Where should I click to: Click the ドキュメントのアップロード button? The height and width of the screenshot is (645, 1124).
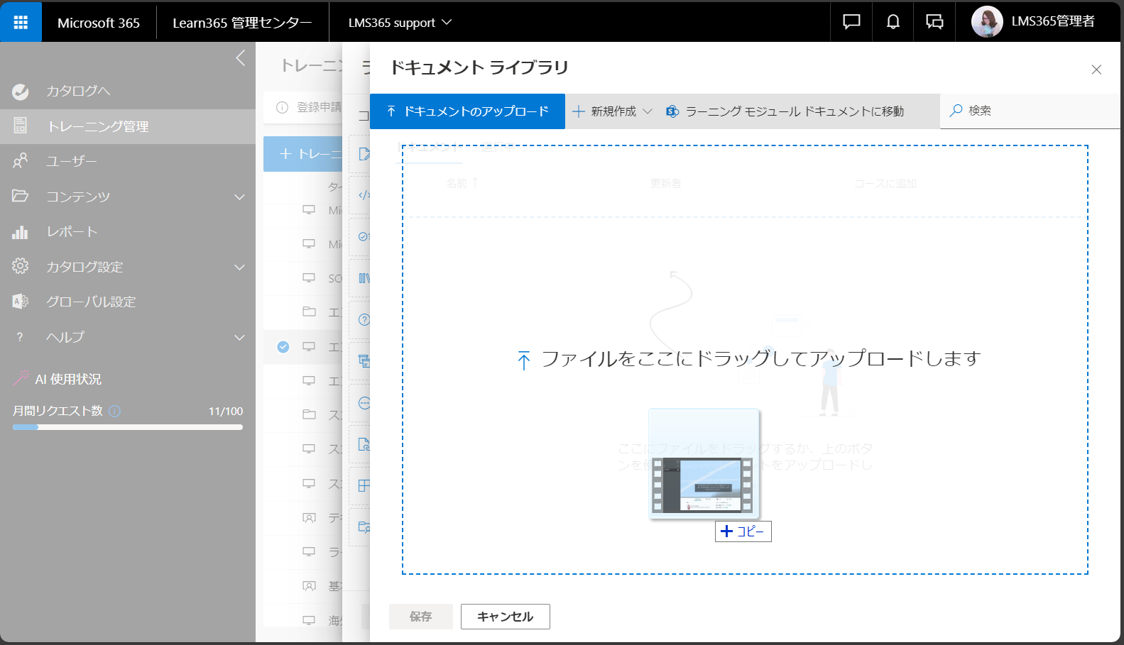467,111
